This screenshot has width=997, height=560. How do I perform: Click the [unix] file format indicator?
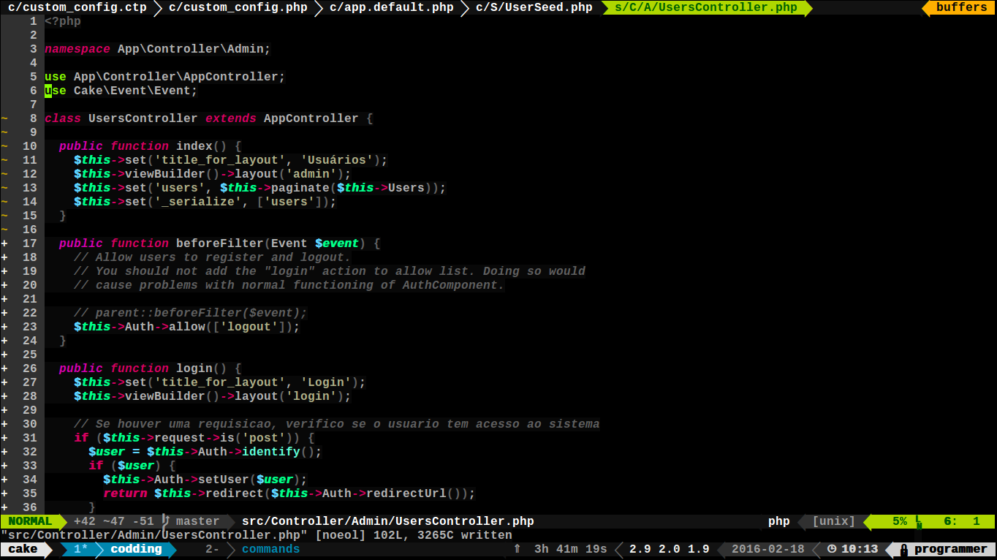click(x=833, y=521)
